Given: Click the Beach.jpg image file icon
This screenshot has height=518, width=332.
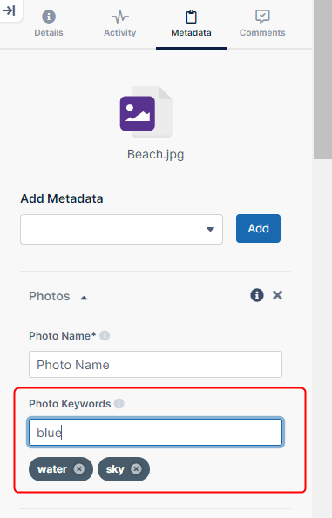Looking at the screenshot, I should [146, 112].
